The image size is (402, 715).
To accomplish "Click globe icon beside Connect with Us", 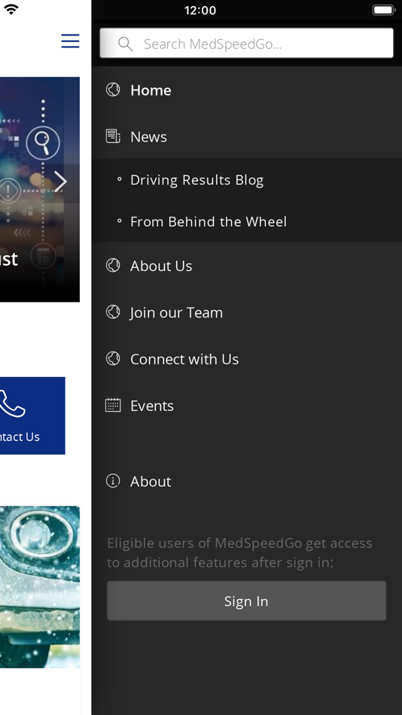I will point(113,358).
